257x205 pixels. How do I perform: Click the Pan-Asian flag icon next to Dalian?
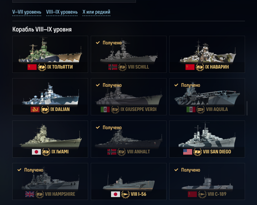[x=35, y=109]
